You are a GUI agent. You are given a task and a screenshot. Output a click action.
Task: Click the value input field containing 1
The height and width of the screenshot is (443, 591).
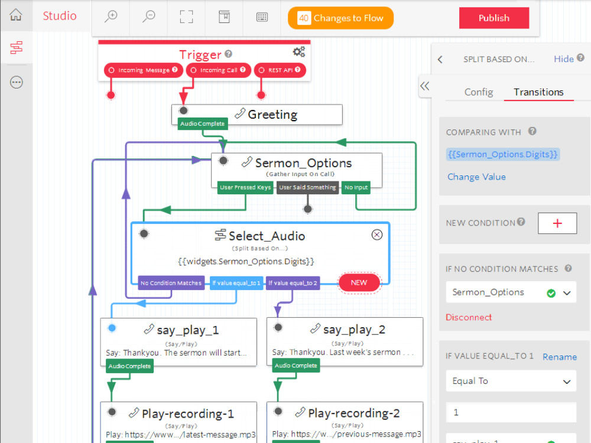point(511,412)
